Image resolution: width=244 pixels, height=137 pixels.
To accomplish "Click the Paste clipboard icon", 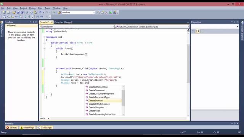I will coord(35,13).
